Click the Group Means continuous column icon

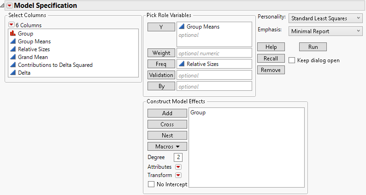[x=12, y=41]
